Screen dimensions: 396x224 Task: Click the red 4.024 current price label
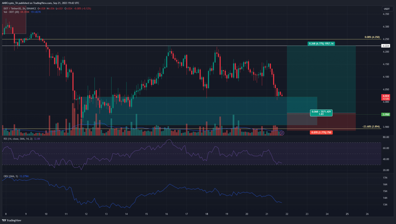(x=386, y=97)
